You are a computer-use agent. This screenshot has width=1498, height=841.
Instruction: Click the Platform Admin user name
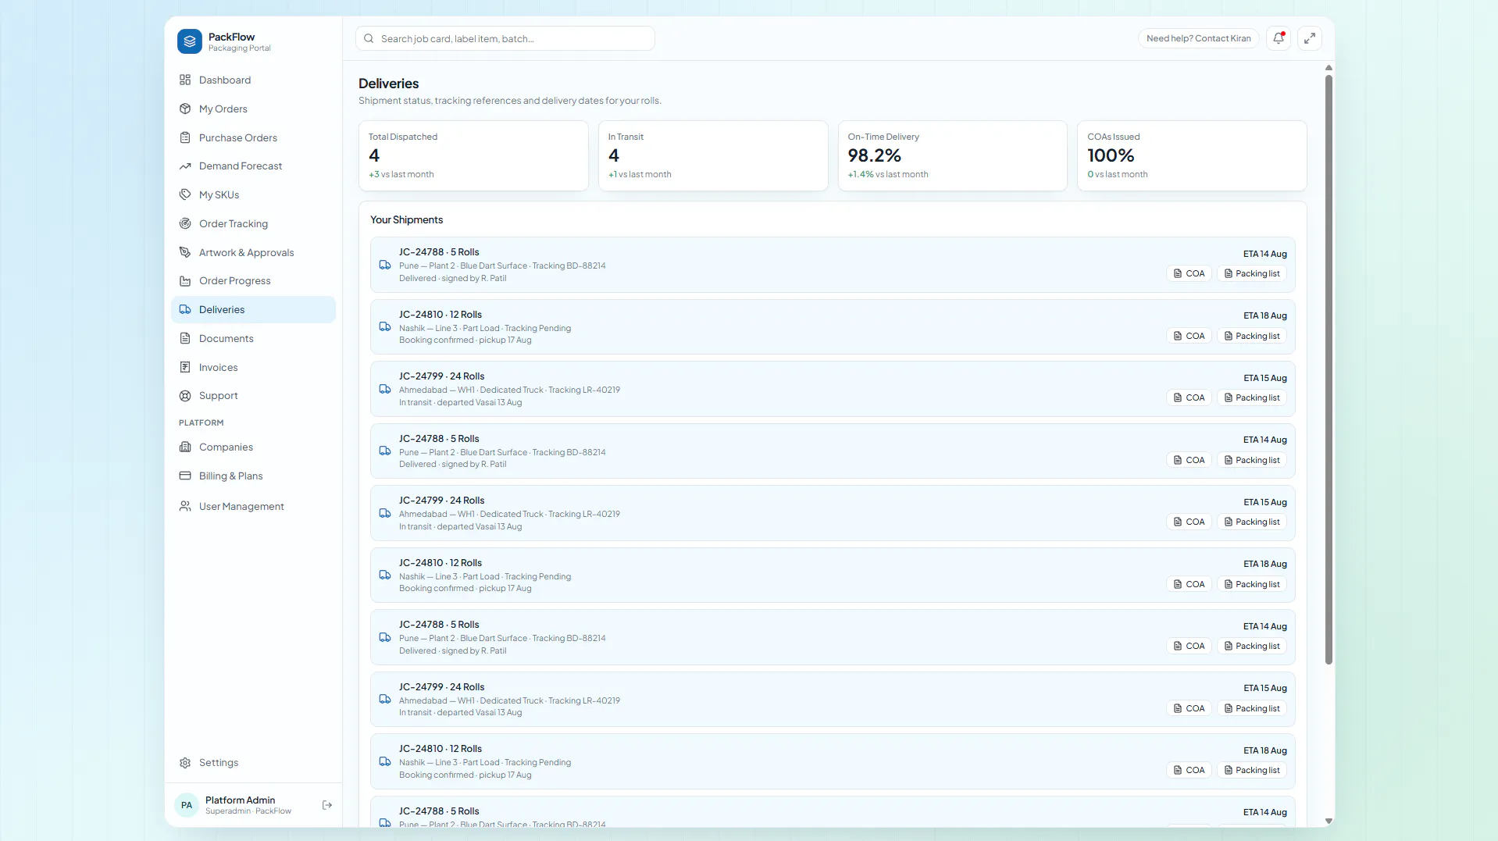pos(240,800)
